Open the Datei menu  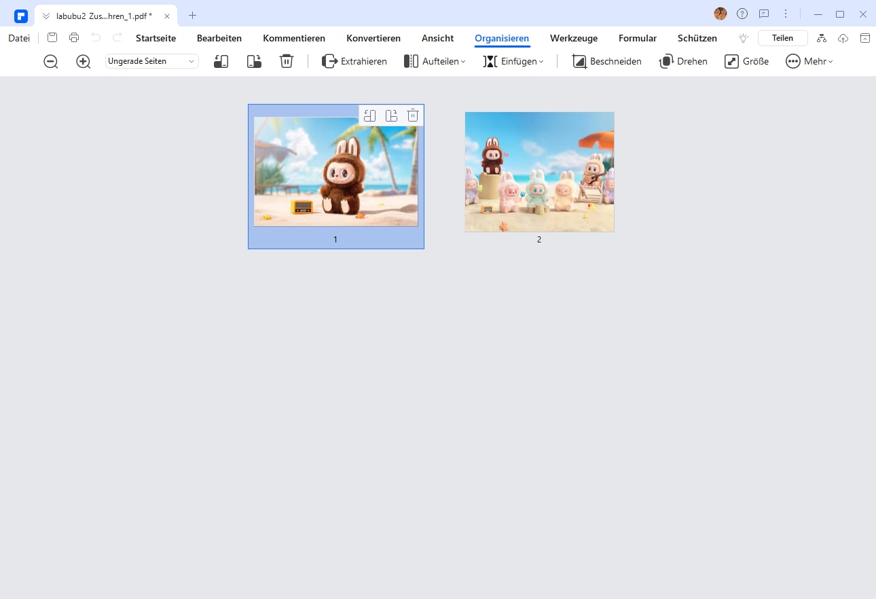pyautogui.click(x=19, y=38)
